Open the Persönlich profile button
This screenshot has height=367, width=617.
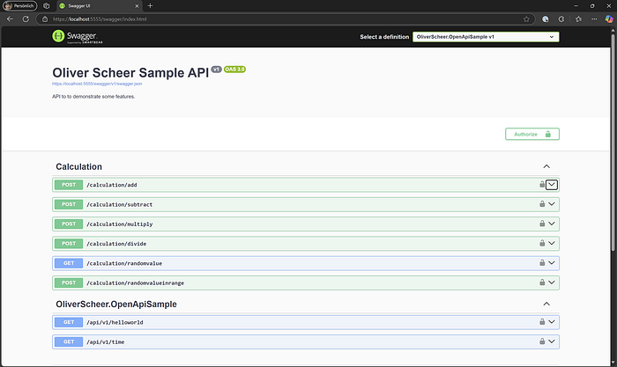point(19,6)
